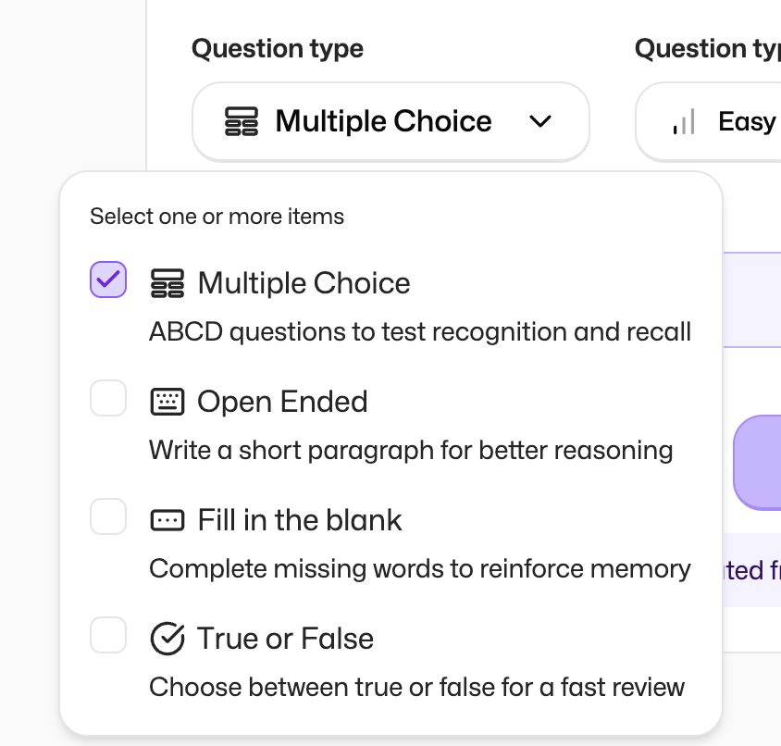The image size is (781, 746).
Task: Tick the Fill in the blank checkbox
Action: (x=108, y=516)
